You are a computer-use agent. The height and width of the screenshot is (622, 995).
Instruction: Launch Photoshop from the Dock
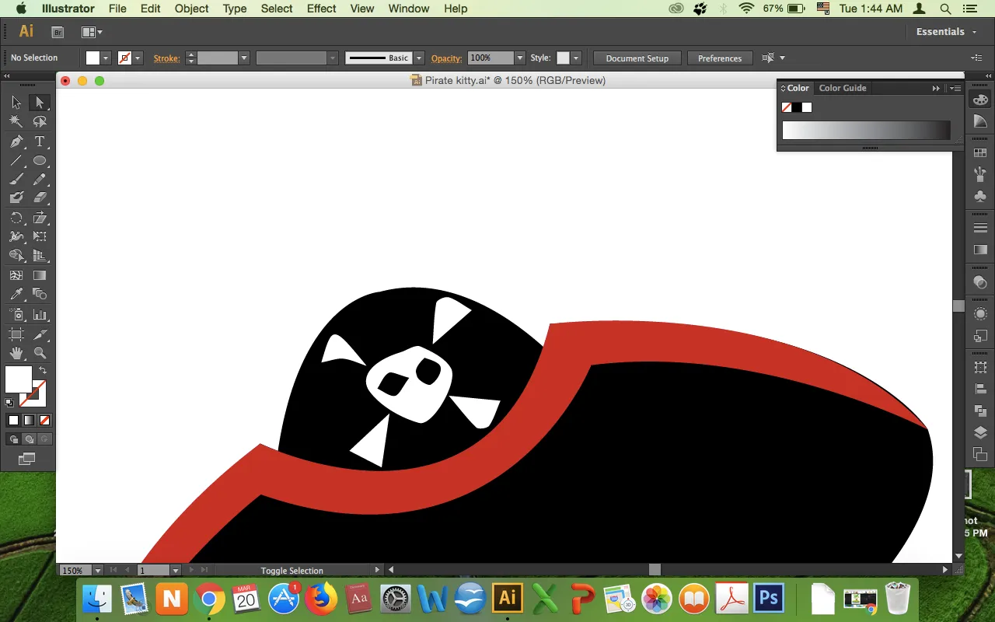769,598
